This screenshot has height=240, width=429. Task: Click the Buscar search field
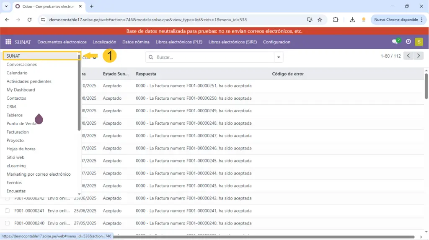[x=214, y=57]
